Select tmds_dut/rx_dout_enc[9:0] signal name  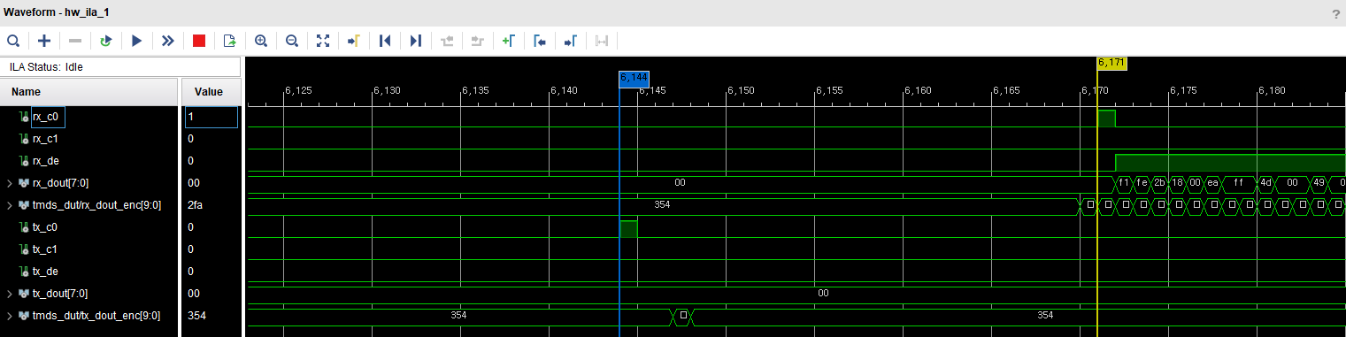pyautogui.click(x=97, y=205)
